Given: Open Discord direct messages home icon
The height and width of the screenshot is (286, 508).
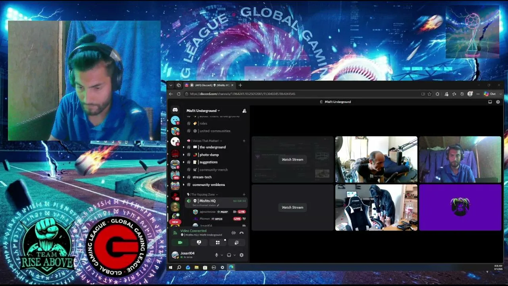Looking at the screenshot, I should pos(175,110).
